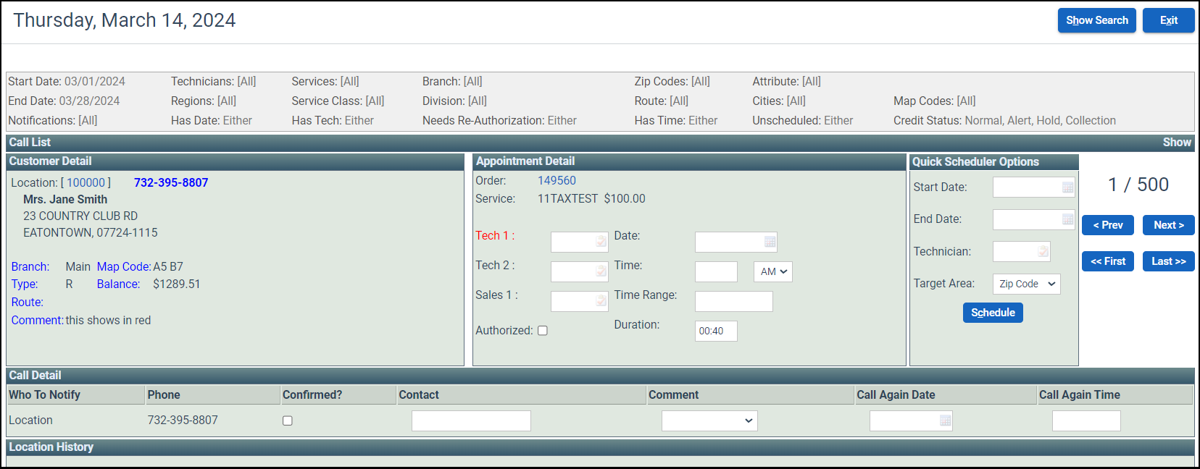
Task: Open location 100000 link
Action: click(x=86, y=183)
